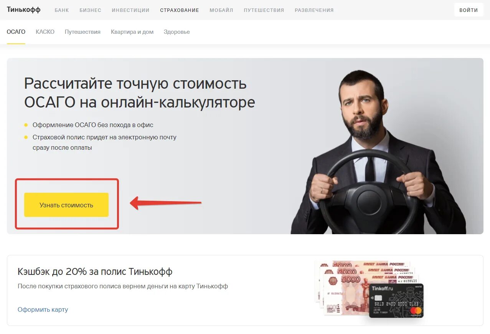The width and height of the screenshot is (490, 334).
Task: Click the man with steering wheel banner image
Action: click(x=378, y=152)
